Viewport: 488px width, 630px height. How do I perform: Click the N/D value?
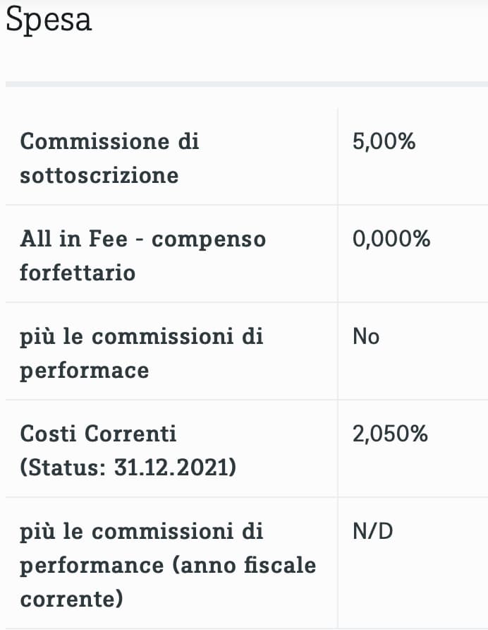pos(372,530)
